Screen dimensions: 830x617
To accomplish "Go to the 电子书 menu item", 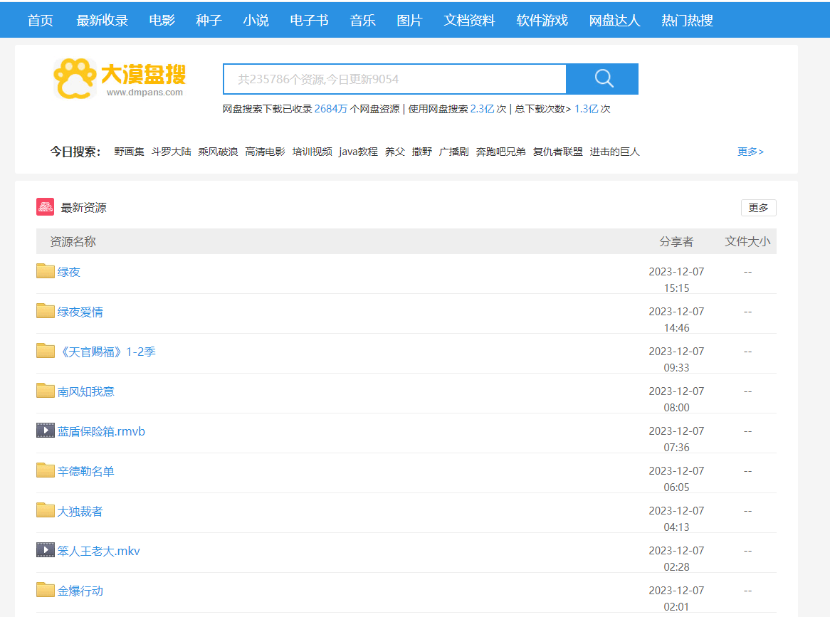I will pyautogui.click(x=310, y=20).
